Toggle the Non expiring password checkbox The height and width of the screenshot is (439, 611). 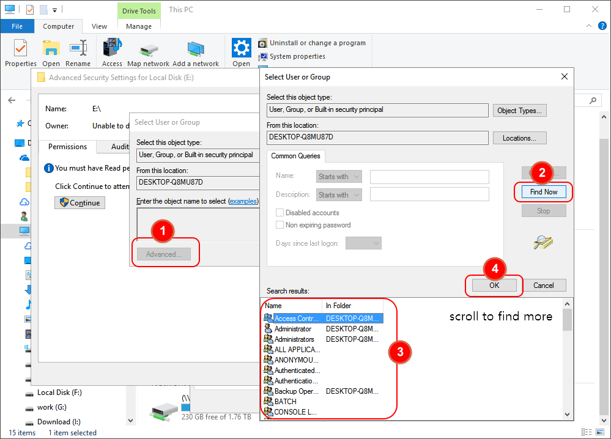tap(280, 225)
